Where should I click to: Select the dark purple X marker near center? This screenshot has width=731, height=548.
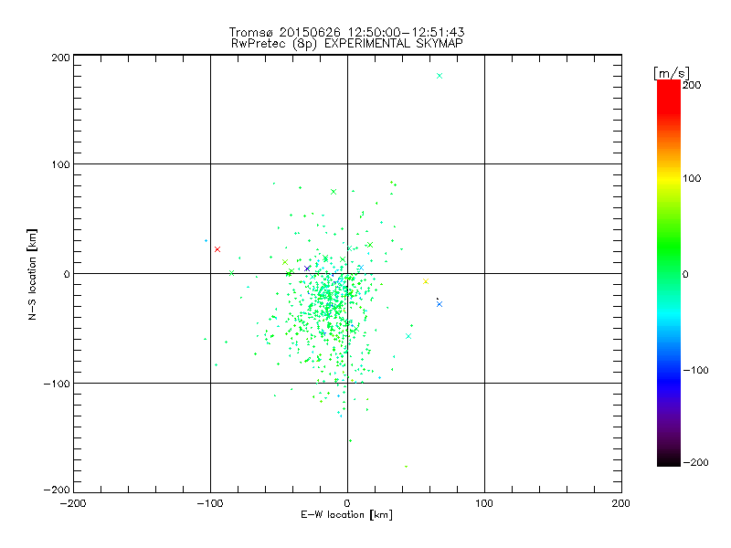tap(307, 269)
